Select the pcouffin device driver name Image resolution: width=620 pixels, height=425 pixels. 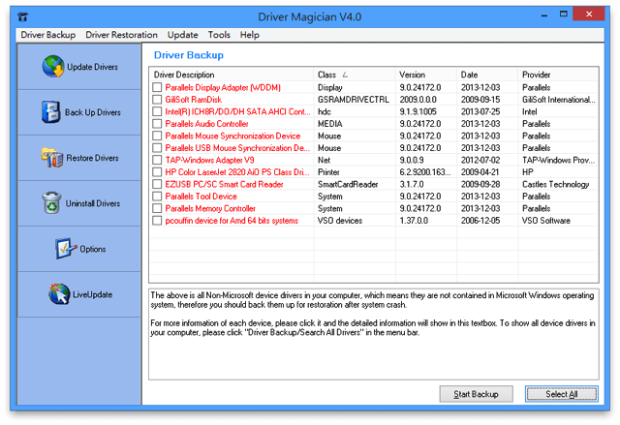232,221
